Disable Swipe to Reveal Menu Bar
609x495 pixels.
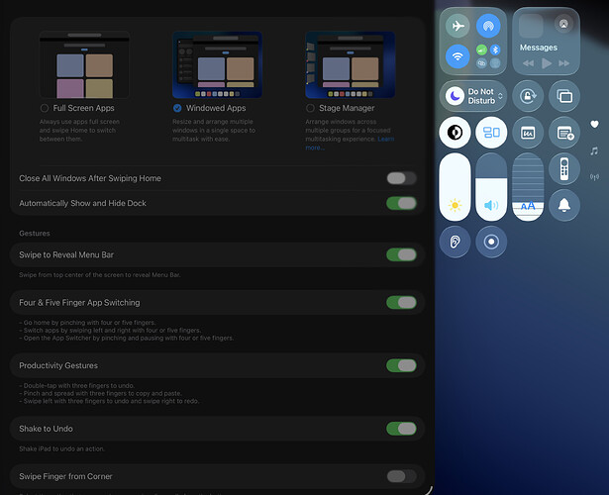(400, 254)
